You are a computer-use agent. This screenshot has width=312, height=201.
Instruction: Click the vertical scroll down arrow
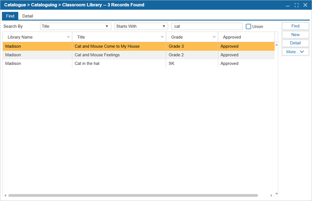[x=276, y=194]
